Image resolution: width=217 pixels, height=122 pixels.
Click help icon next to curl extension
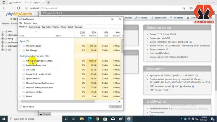pos(181,86)
